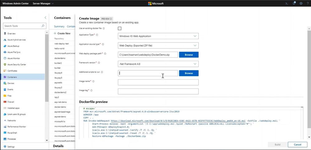Click the Web deploy package path field
This screenshot has width=311, height=150.
pyautogui.click(x=148, y=55)
